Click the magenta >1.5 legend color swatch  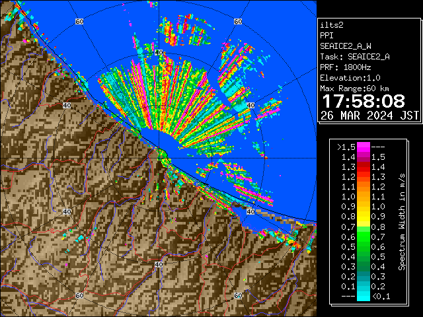(x=364, y=147)
